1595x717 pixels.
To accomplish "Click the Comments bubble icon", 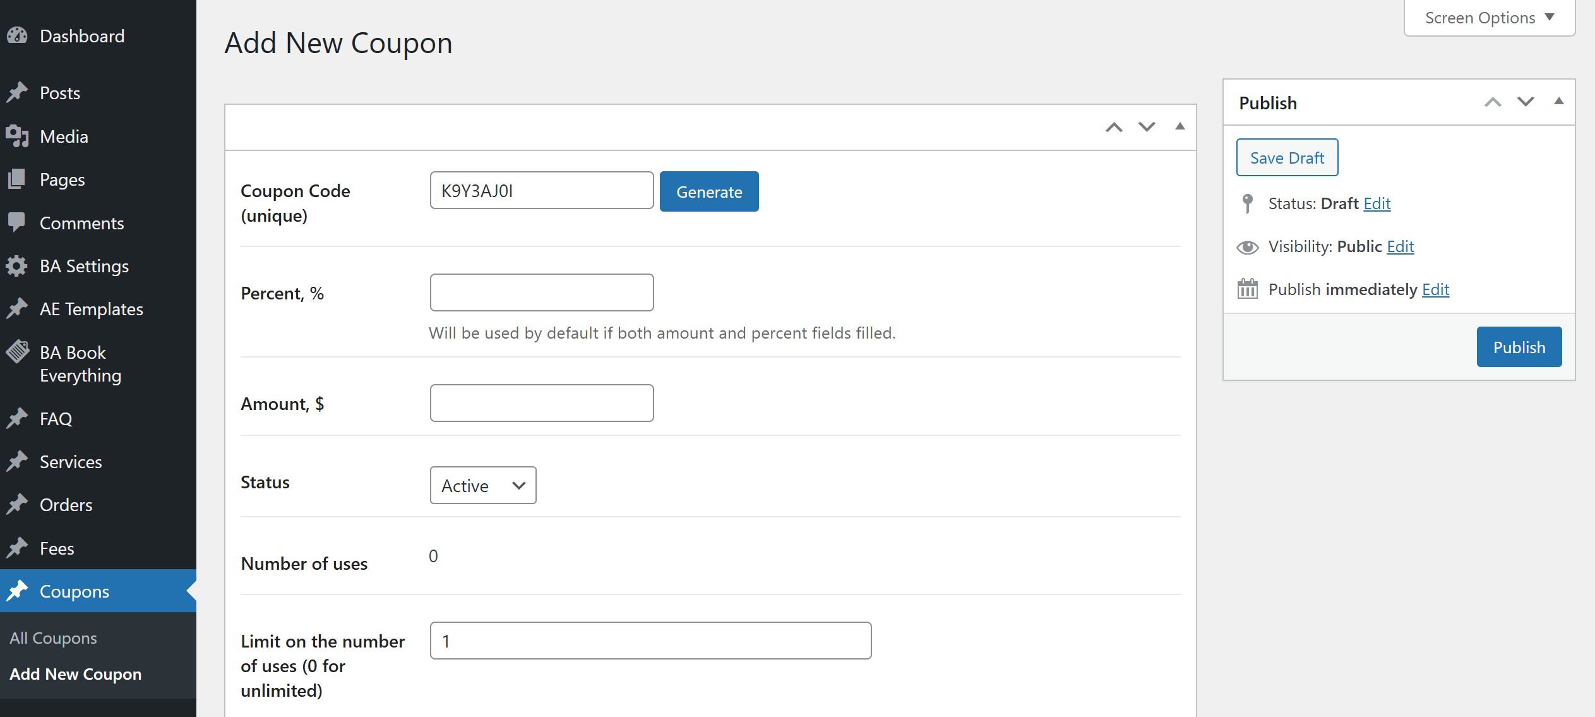I will (x=17, y=222).
